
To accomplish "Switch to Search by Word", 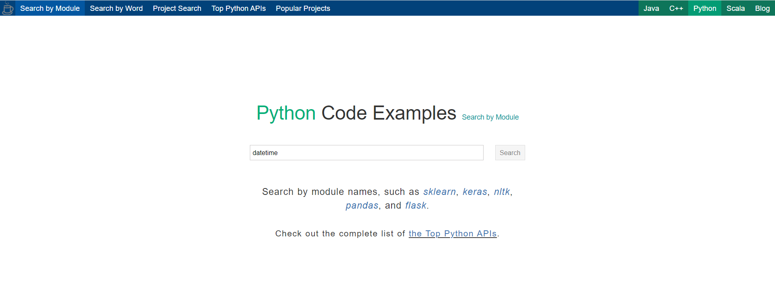I will [116, 8].
